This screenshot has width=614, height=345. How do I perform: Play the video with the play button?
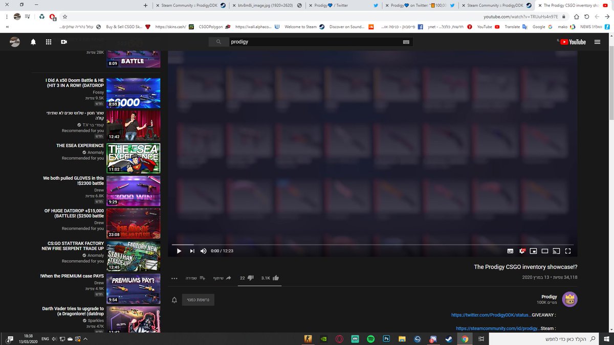179,251
